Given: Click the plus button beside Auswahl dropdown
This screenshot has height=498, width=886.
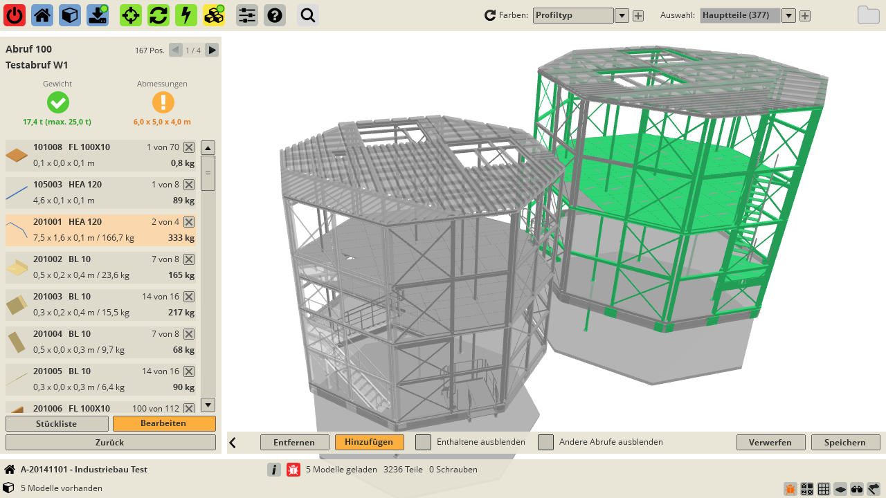Looking at the screenshot, I should (x=805, y=16).
